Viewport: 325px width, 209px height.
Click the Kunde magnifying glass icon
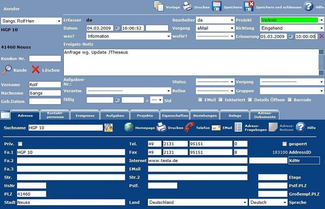[7, 70]
